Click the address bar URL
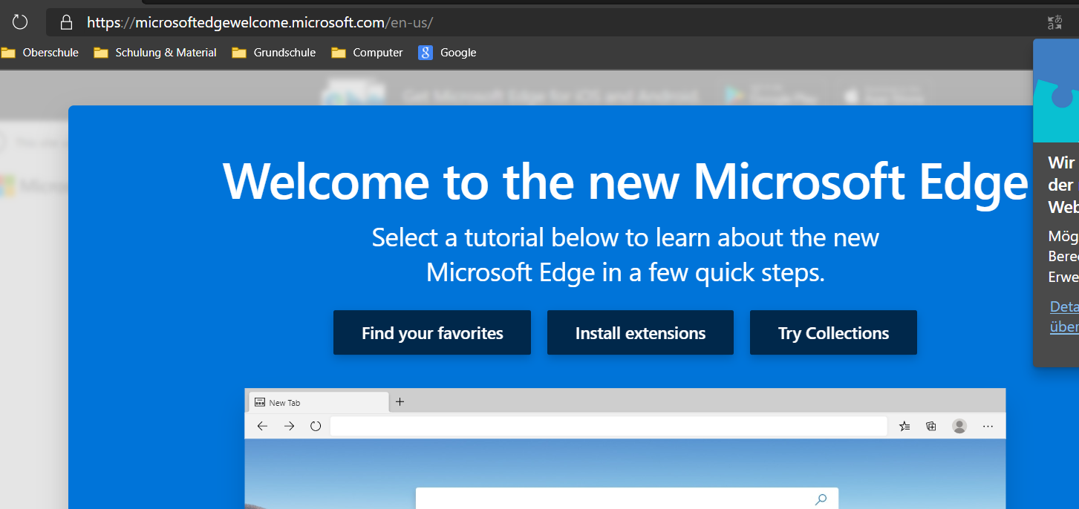Viewport: 1079px width, 509px height. [260, 22]
